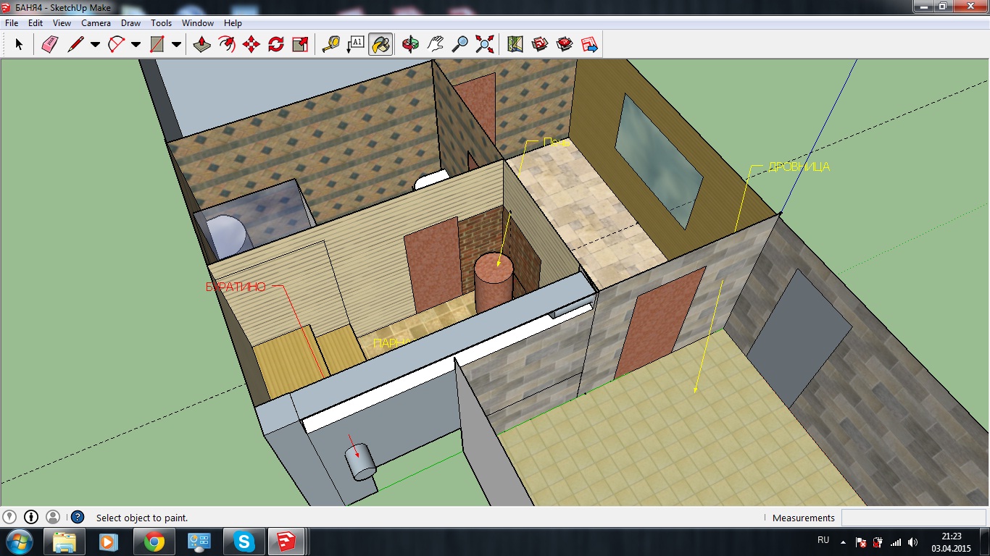Open the File menu
Image resolution: width=990 pixels, height=556 pixels.
click(12, 23)
